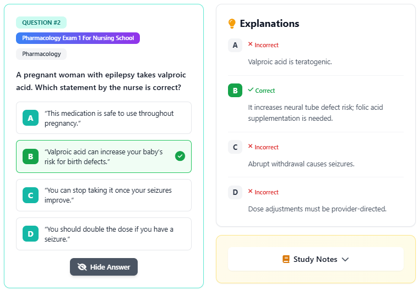418x291 pixels.
Task: Choose answer C about stopping the medication
Action: pos(104,195)
